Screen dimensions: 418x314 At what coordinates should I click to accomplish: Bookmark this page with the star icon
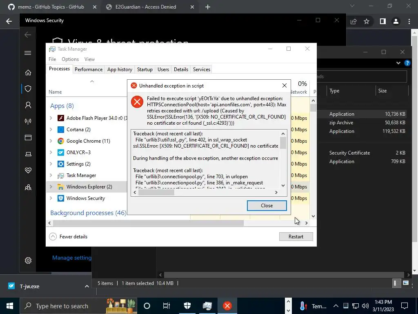click(x=367, y=21)
